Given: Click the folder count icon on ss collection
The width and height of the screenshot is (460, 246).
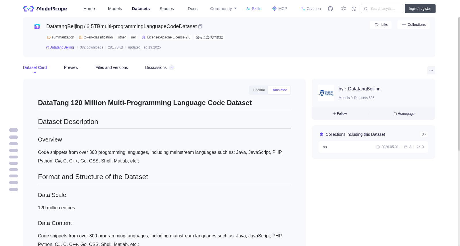Looking at the screenshot, I should point(406,147).
